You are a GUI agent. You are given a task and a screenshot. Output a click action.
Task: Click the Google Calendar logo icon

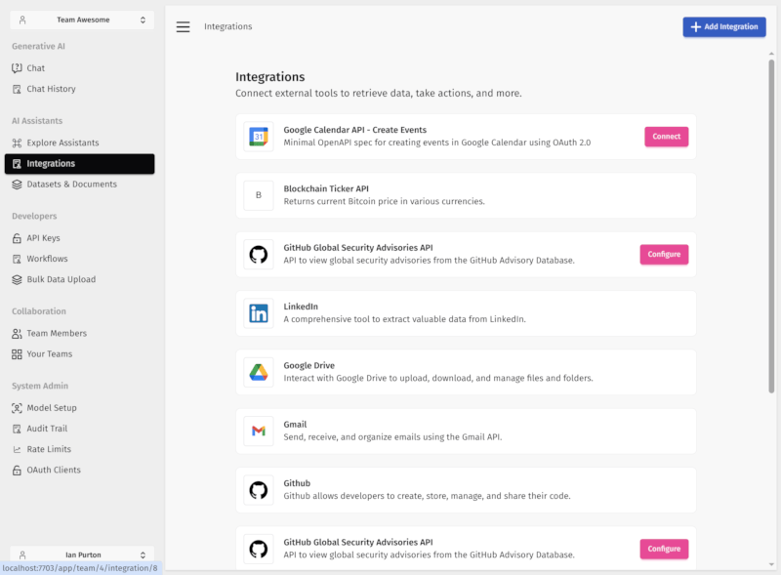click(x=259, y=137)
